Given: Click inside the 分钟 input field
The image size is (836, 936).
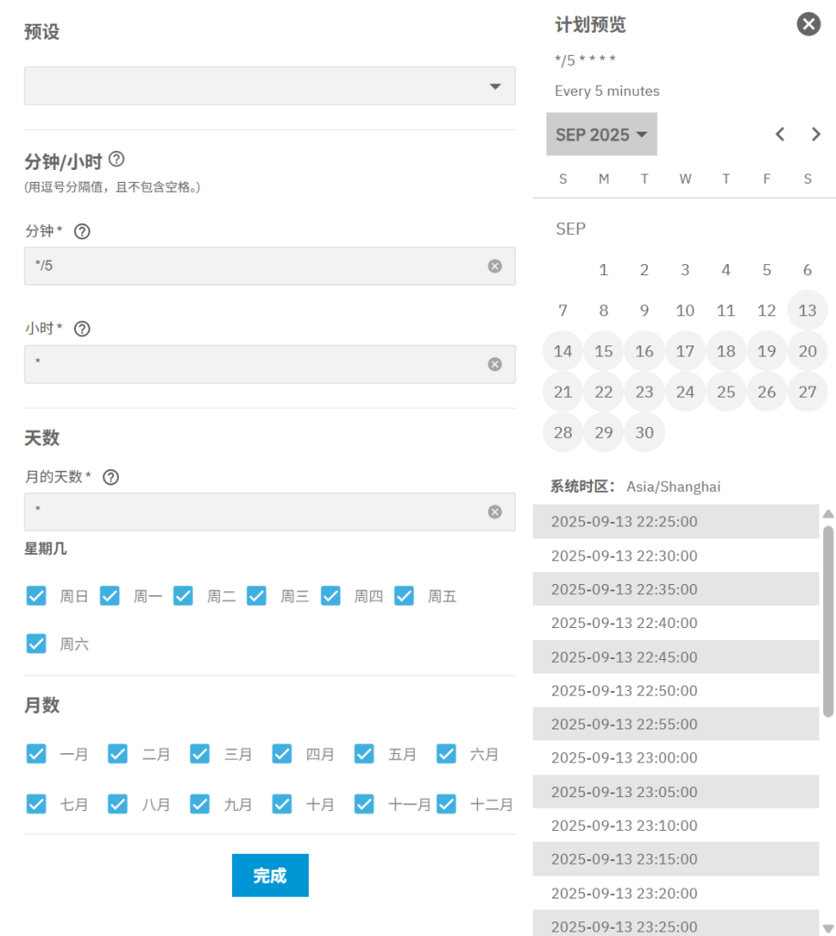Looking at the screenshot, I should [x=256, y=266].
